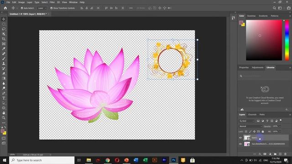Select the Frame tool
This screenshot has height=164, width=292.
[4, 44]
